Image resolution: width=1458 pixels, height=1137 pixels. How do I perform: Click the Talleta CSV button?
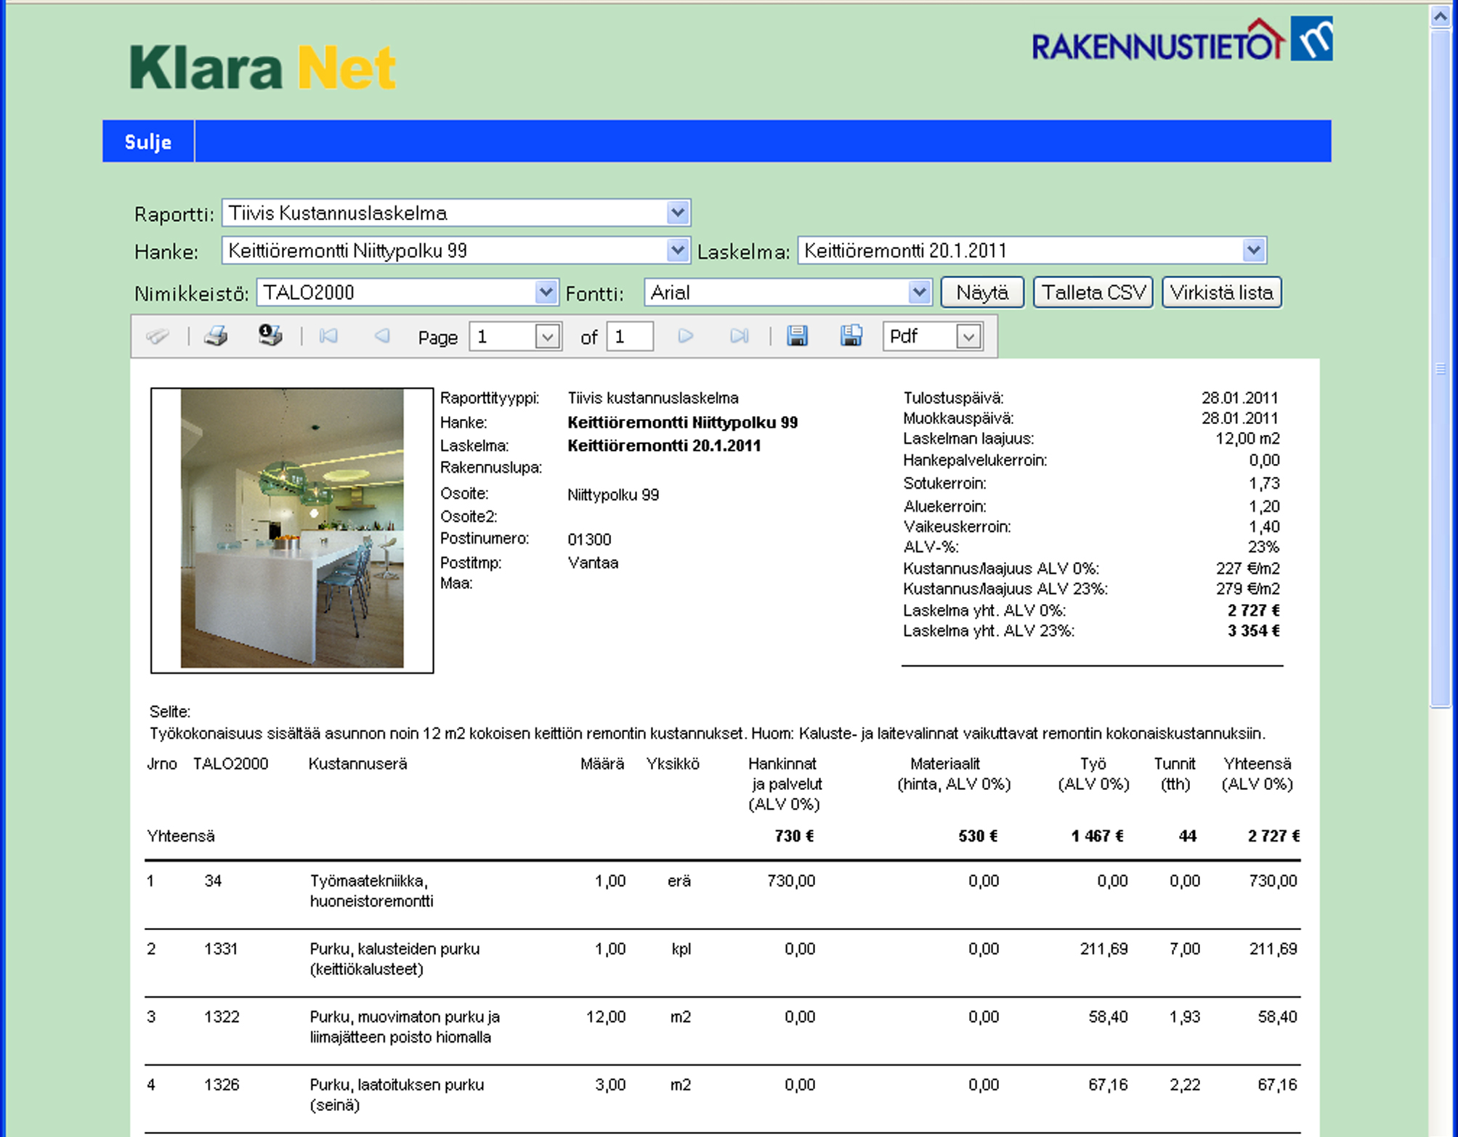tap(1093, 293)
